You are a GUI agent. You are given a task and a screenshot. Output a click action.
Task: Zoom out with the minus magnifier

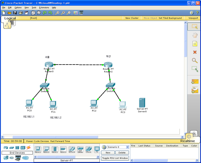pyautogui.click(x=69, y=13)
